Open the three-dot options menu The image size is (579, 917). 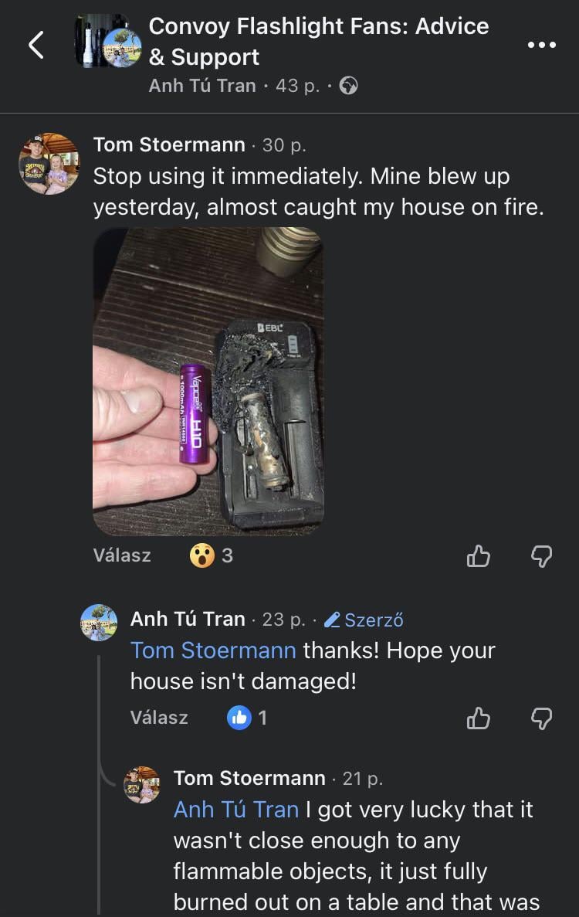click(542, 45)
